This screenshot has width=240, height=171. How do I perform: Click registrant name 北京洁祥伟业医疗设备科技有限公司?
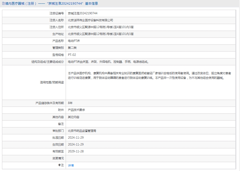(x=90, y=20)
